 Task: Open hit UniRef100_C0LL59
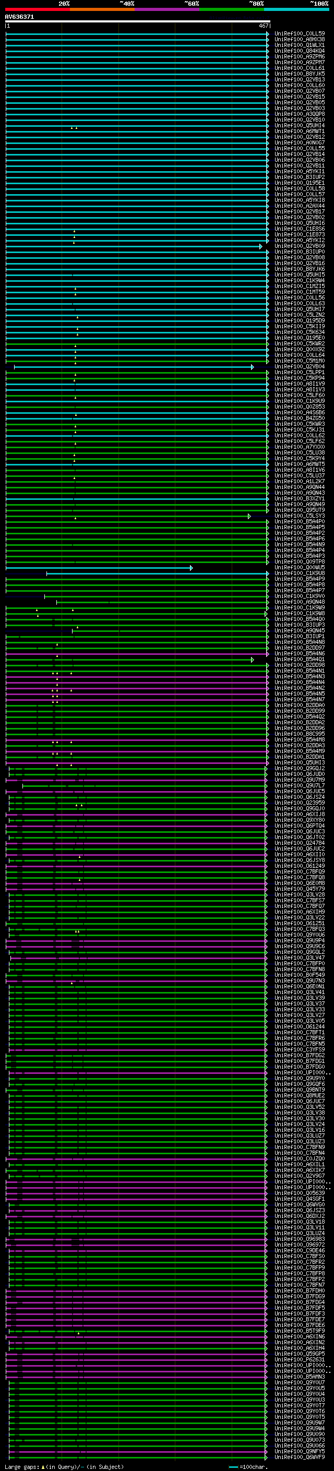click(x=300, y=34)
